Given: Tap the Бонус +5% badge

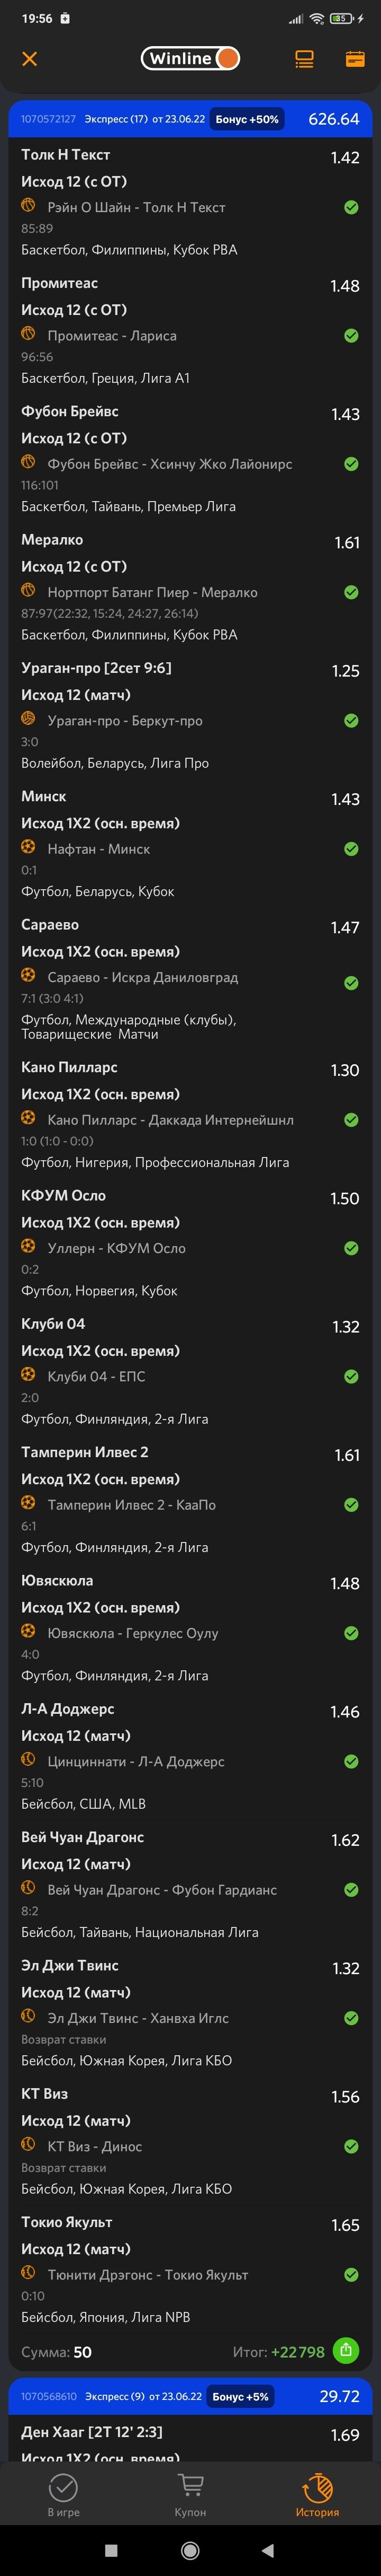Looking at the screenshot, I should (240, 2396).
